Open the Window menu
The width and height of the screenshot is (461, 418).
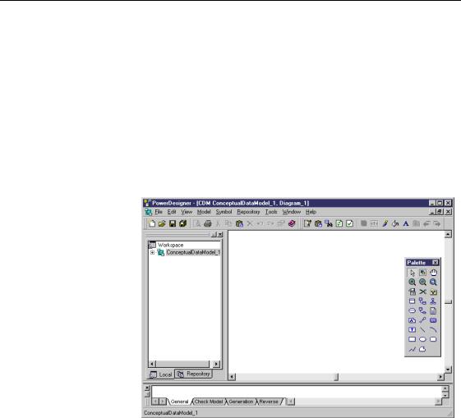[x=292, y=212]
